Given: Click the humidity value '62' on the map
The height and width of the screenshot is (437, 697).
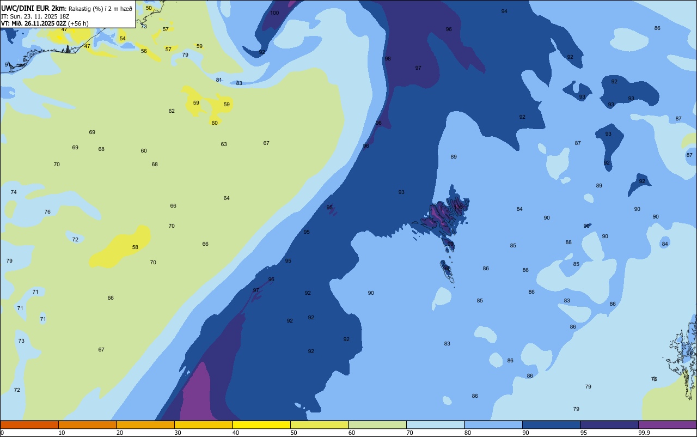Looking at the screenshot, I should pyautogui.click(x=172, y=111).
